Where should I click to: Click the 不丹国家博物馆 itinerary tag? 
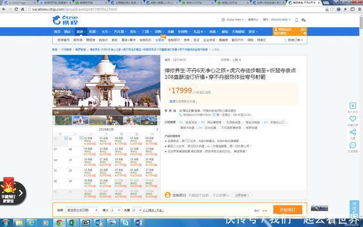[231, 128]
